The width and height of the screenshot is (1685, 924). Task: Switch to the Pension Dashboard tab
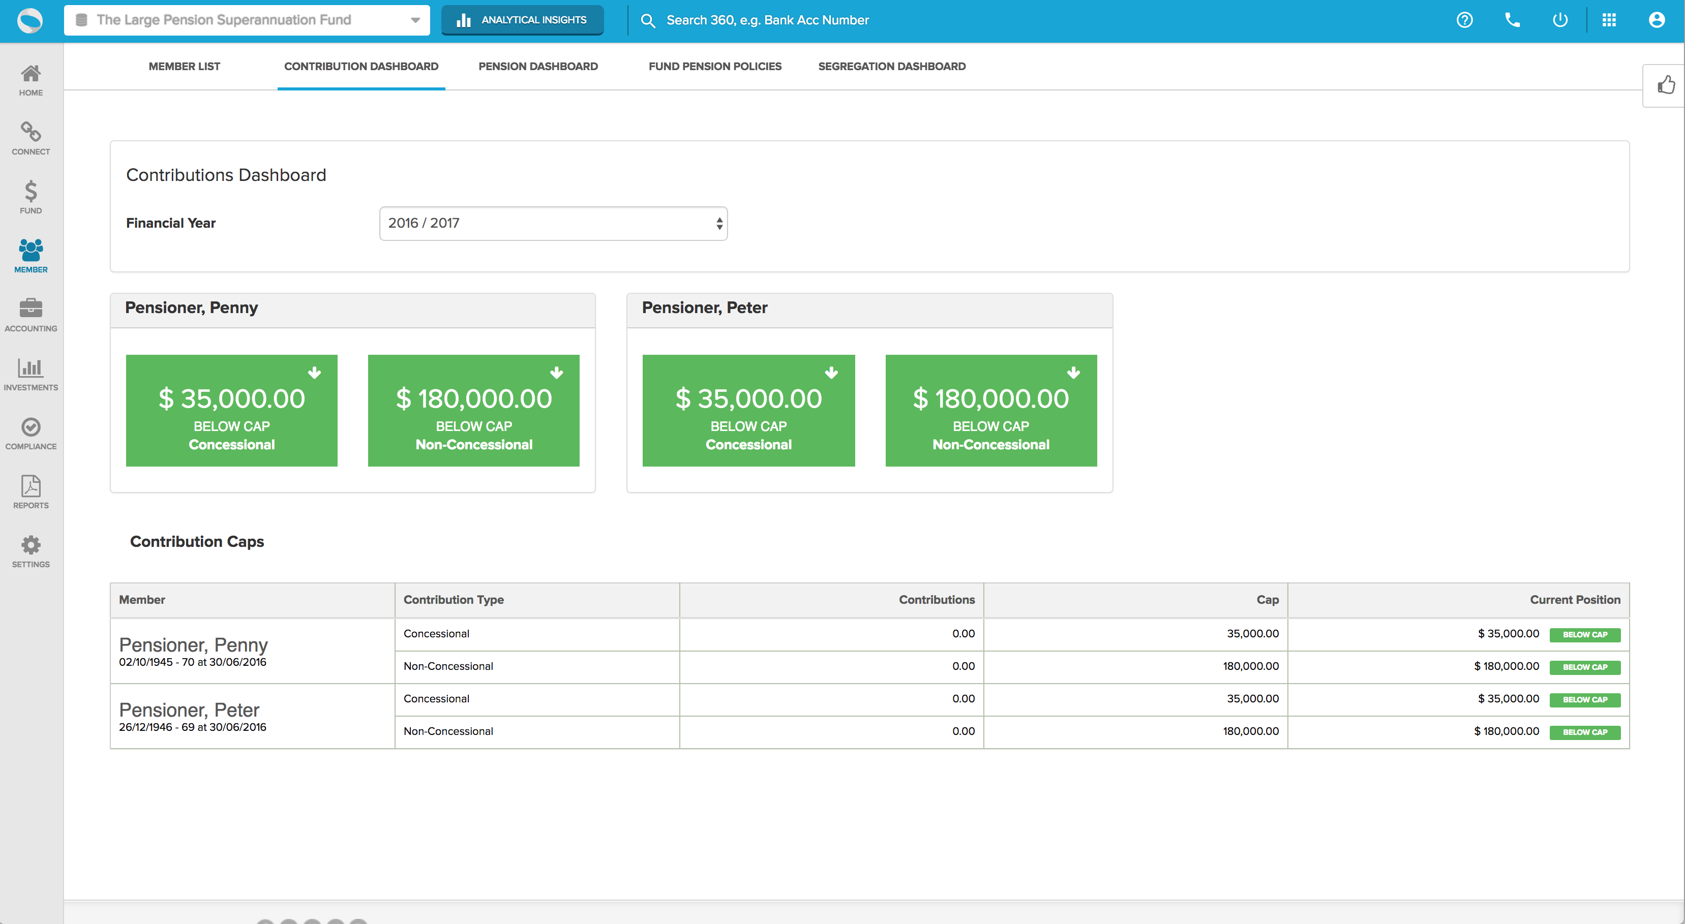[537, 66]
